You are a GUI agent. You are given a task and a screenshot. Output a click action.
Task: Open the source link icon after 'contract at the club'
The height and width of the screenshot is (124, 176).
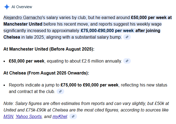click(x=60, y=91)
